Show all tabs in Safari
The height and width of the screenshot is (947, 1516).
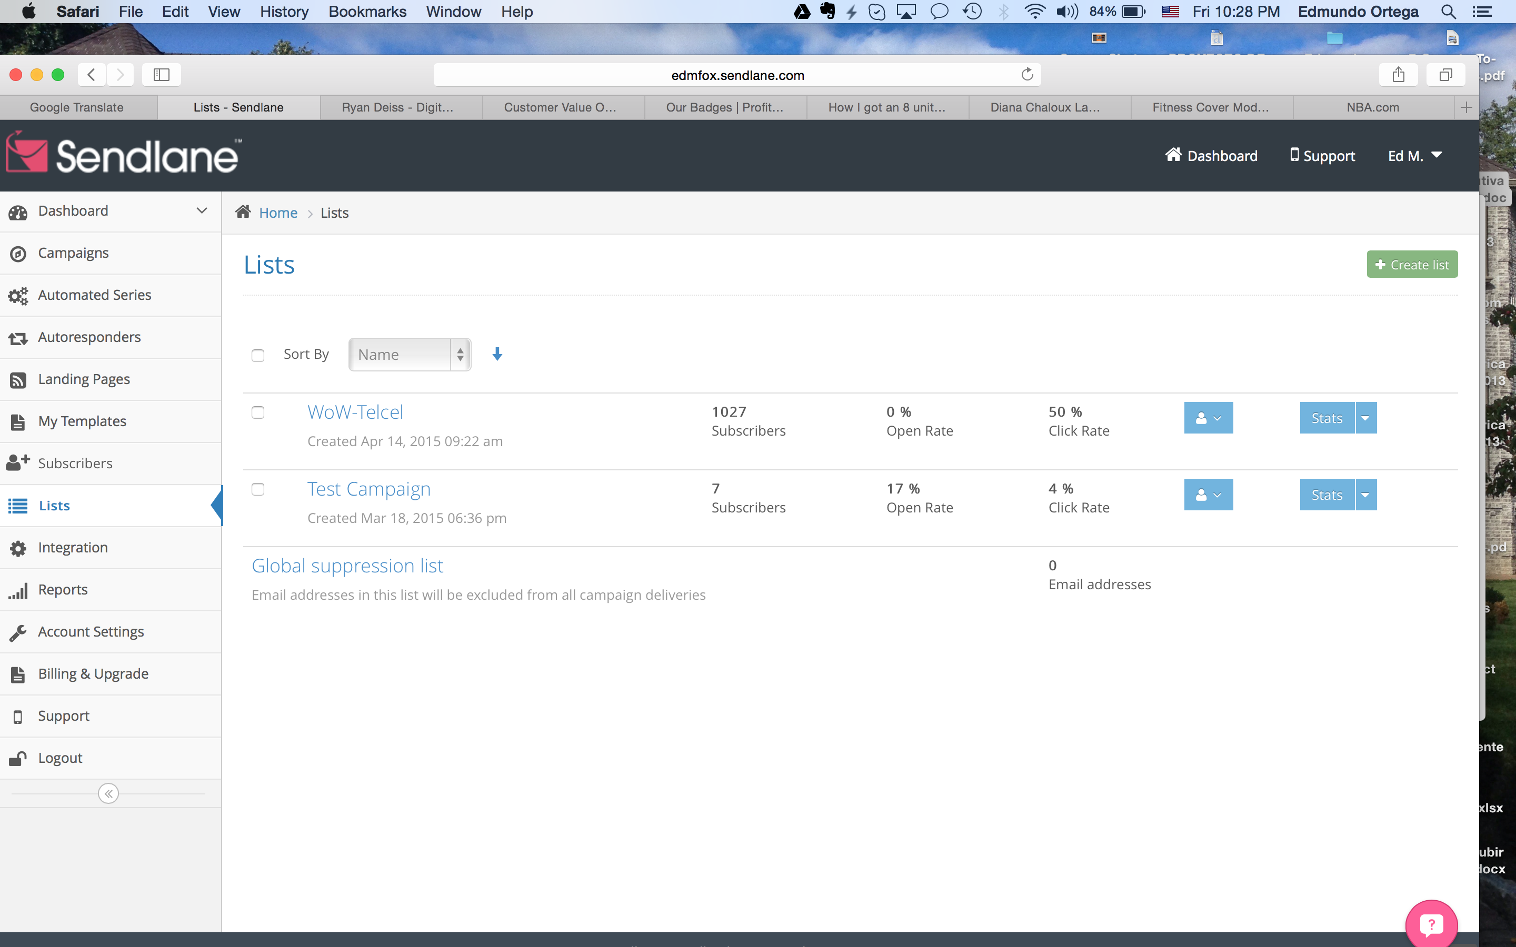pos(1446,75)
